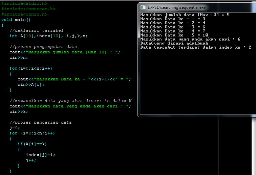Click console line 'Masukkan Data ke - 4 = 7'
This screenshot has height=175, width=256.
click(x=173, y=31)
